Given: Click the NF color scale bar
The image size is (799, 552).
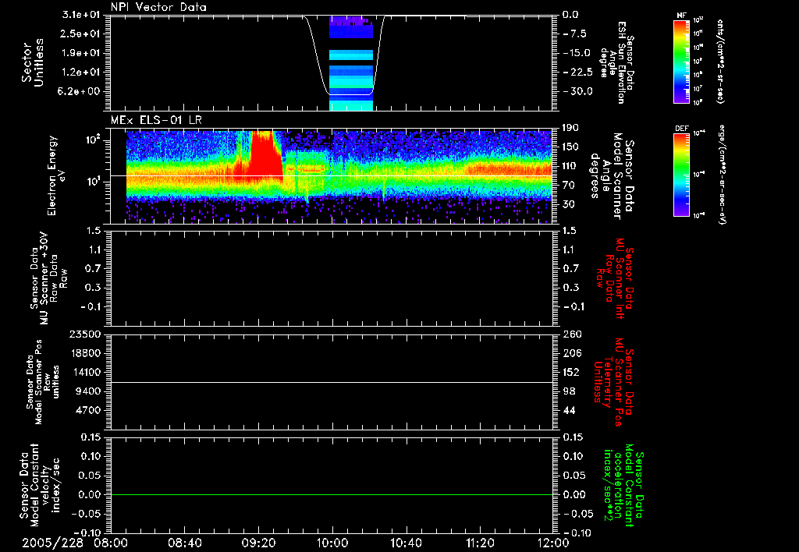Looking at the screenshot, I should pyautogui.click(x=682, y=61).
